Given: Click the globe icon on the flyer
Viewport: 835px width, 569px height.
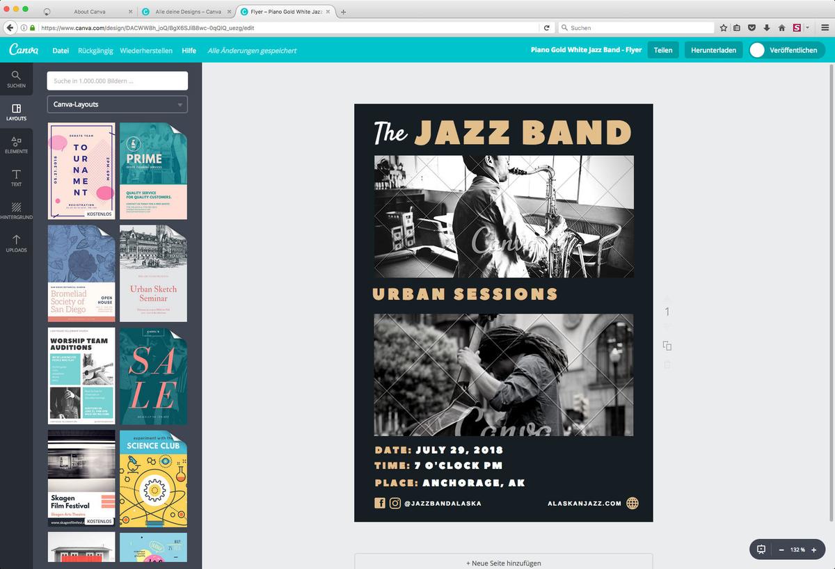Looking at the screenshot, I should (x=632, y=503).
